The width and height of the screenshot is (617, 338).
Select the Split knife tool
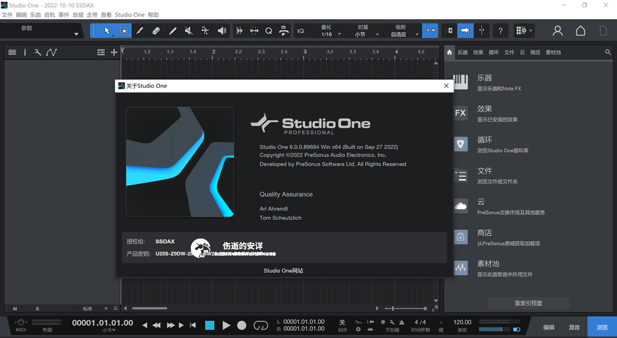coord(139,31)
